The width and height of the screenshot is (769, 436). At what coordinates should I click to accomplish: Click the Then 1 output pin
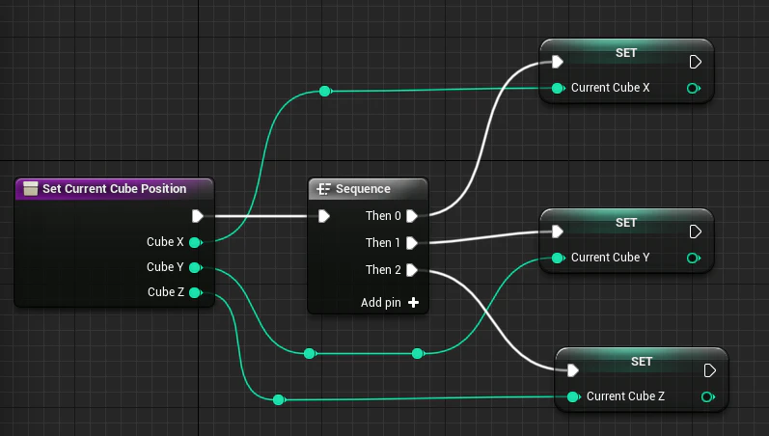[412, 243]
